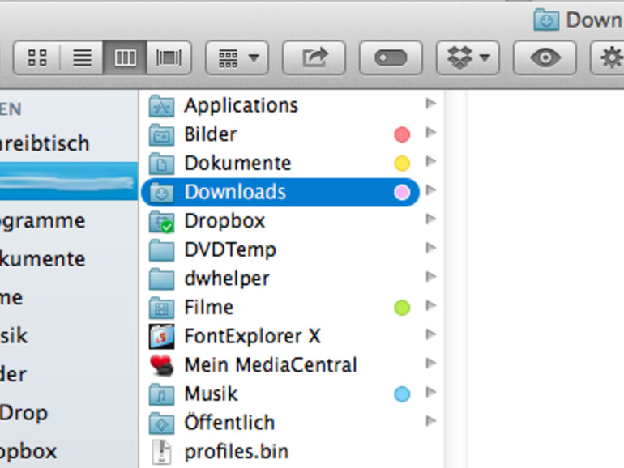
Task: Expand DVDTemp via its arrow
Action: pyautogui.click(x=430, y=248)
